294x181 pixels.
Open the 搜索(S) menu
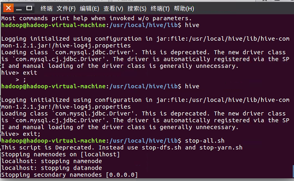[136, 9]
